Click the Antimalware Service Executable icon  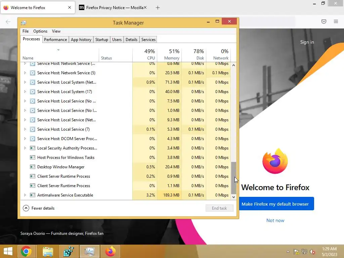pos(33,195)
